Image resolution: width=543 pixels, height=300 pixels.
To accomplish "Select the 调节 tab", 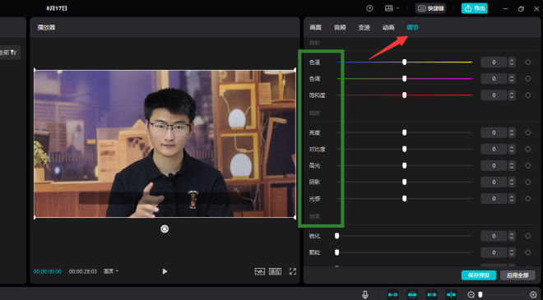I will click(412, 27).
